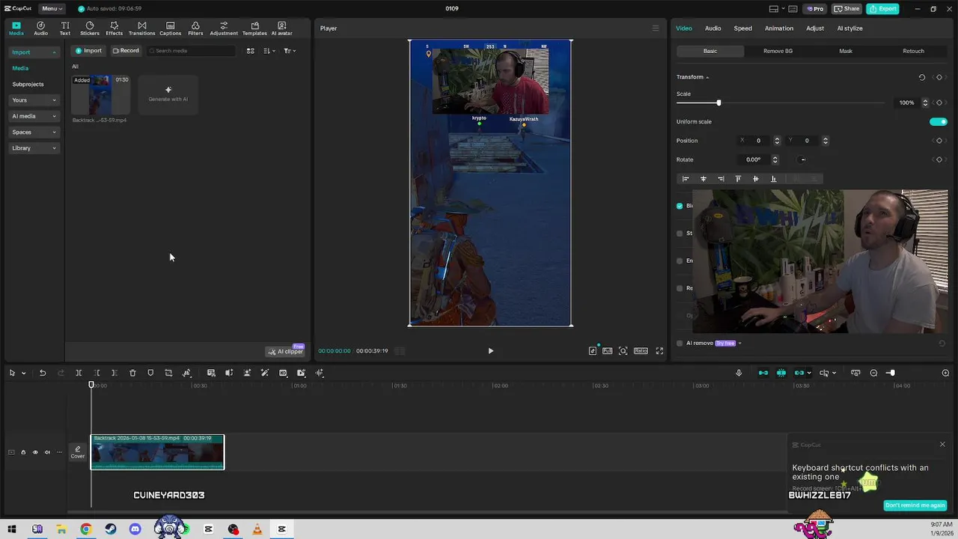Click the marker shield icon in timeline toolbar

tap(150, 373)
